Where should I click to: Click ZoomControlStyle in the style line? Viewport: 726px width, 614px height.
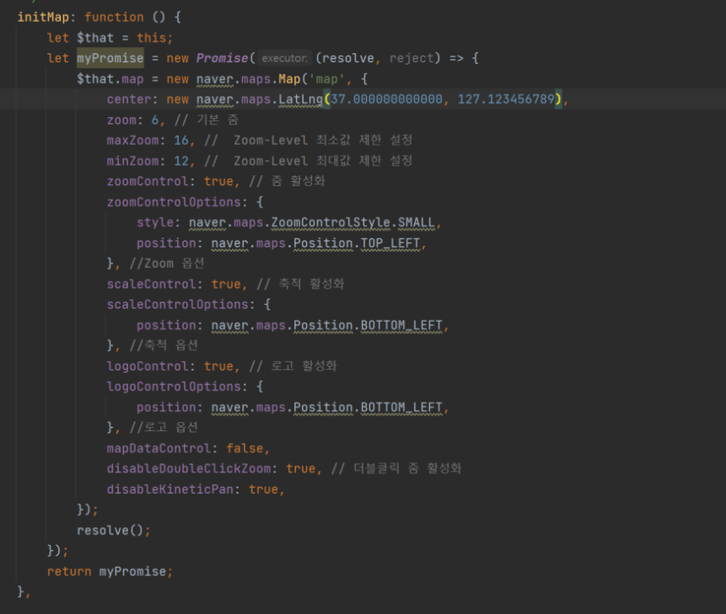(x=331, y=222)
